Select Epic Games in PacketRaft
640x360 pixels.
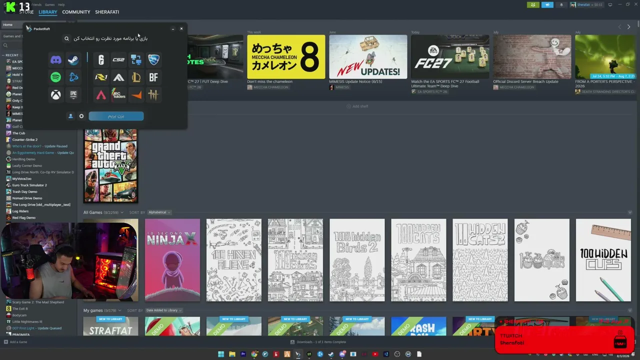pos(73,94)
